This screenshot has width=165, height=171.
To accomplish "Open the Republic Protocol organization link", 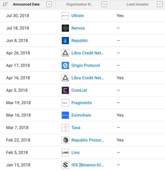I will tap(88, 140).
